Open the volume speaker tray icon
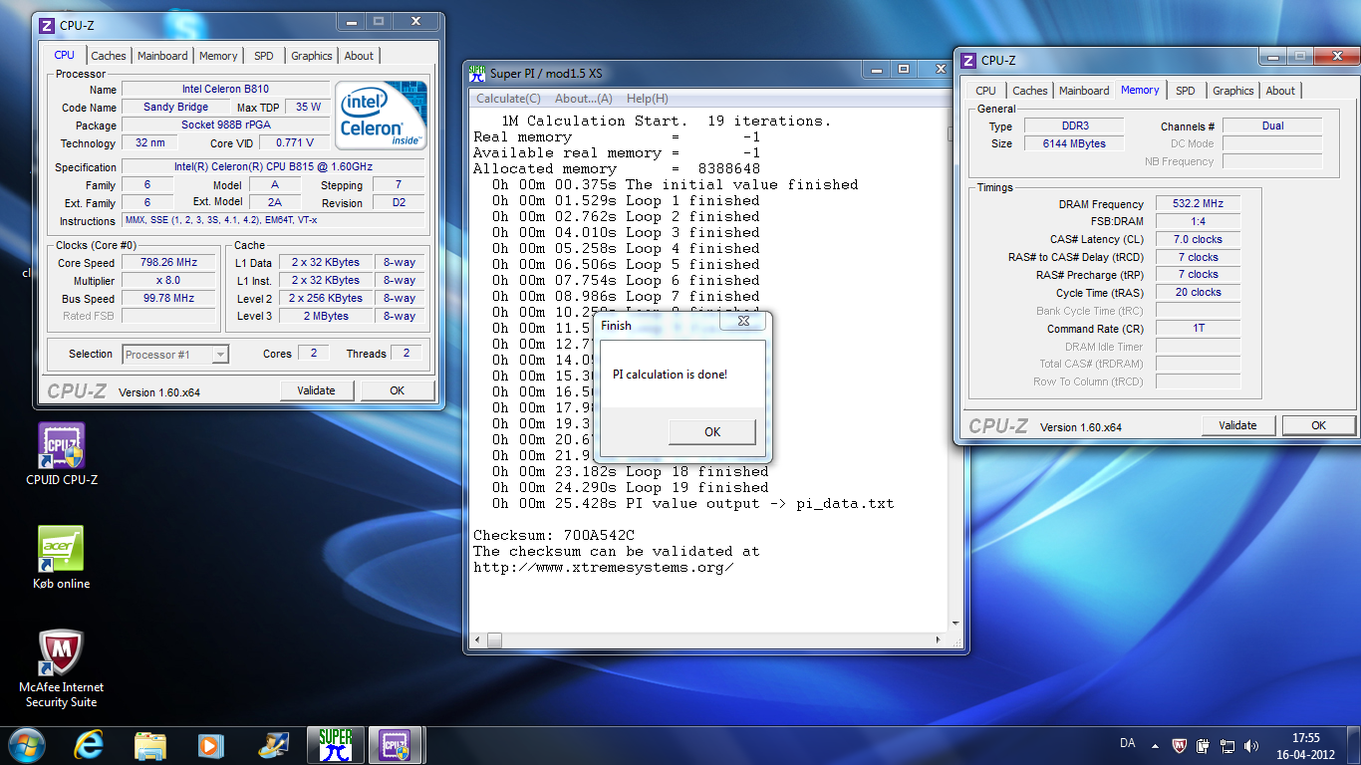The image size is (1361, 765). pos(1251,745)
